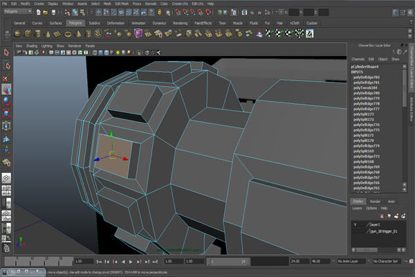Click the Save Scene icon

click(x=53, y=12)
